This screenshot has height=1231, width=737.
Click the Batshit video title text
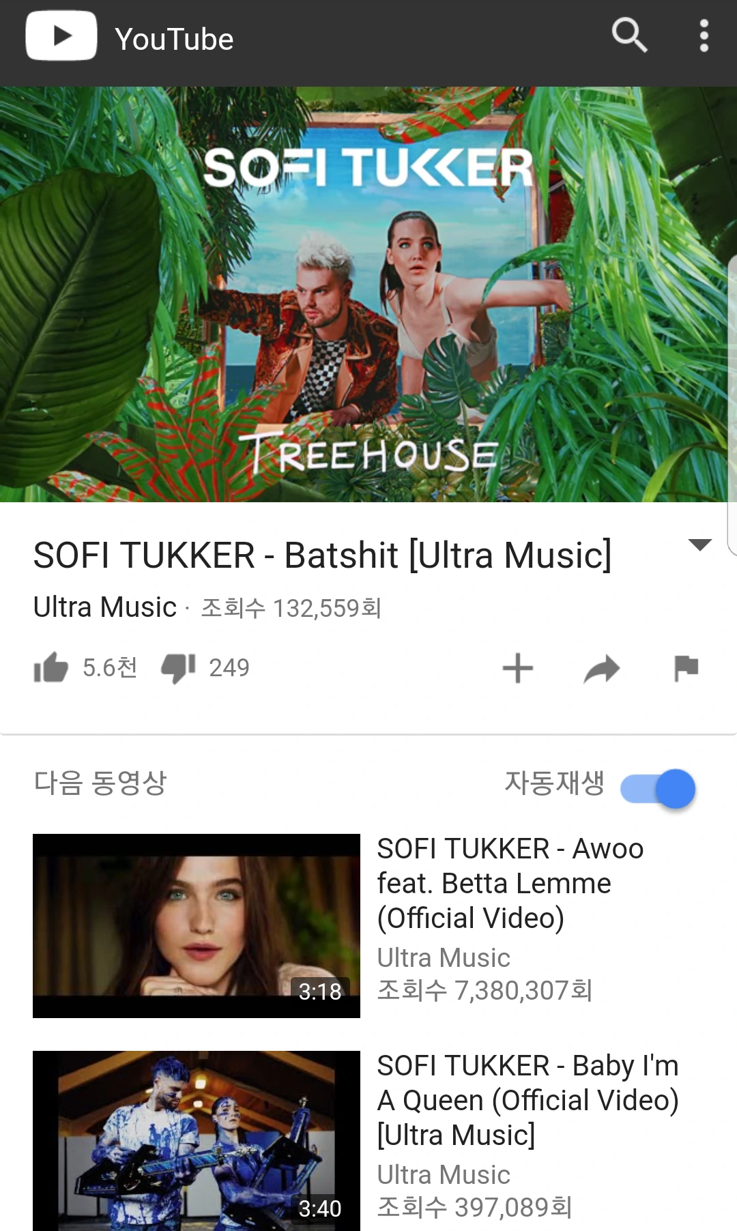322,555
